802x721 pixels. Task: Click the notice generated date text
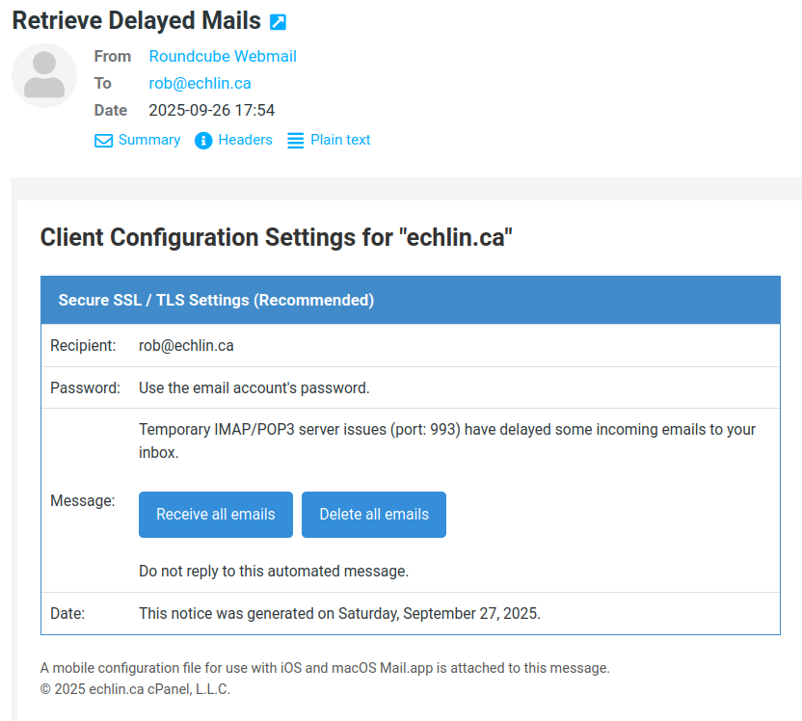pos(339,613)
